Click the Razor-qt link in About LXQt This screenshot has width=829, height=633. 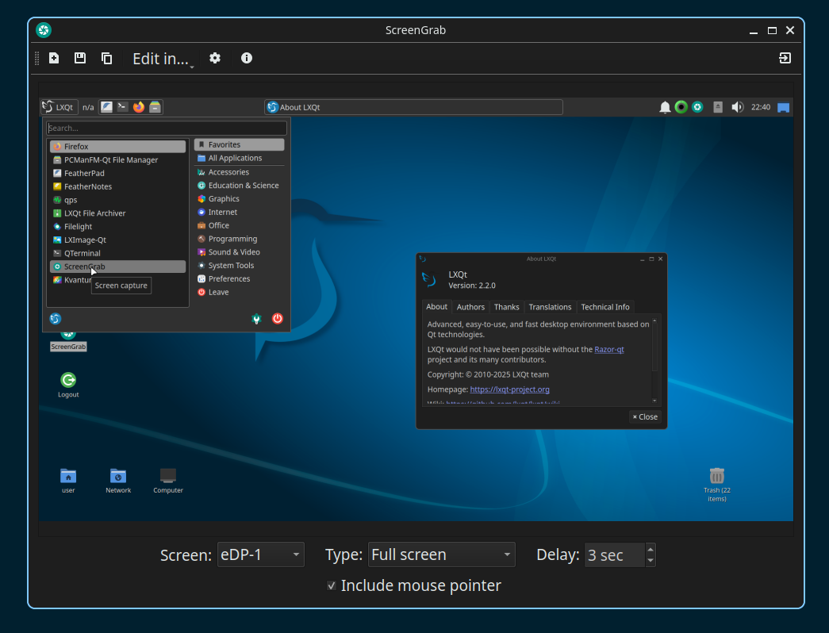click(609, 350)
